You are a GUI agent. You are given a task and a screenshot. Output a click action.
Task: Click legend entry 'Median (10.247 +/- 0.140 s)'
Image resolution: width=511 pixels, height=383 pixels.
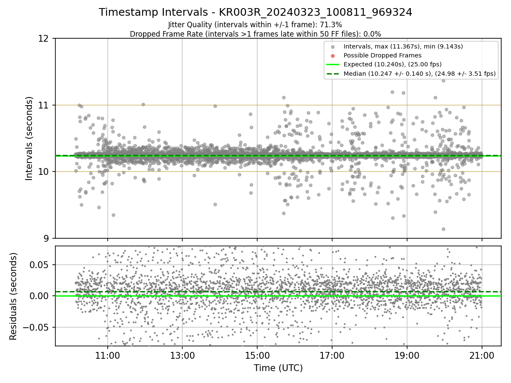click(x=419, y=74)
